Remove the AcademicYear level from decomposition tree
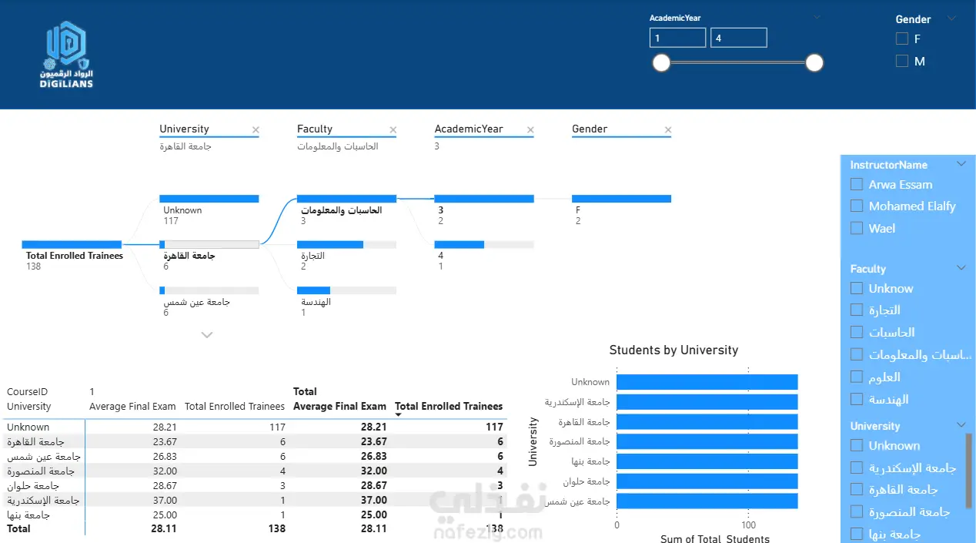Image resolution: width=976 pixels, height=543 pixels. pos(530,130)
